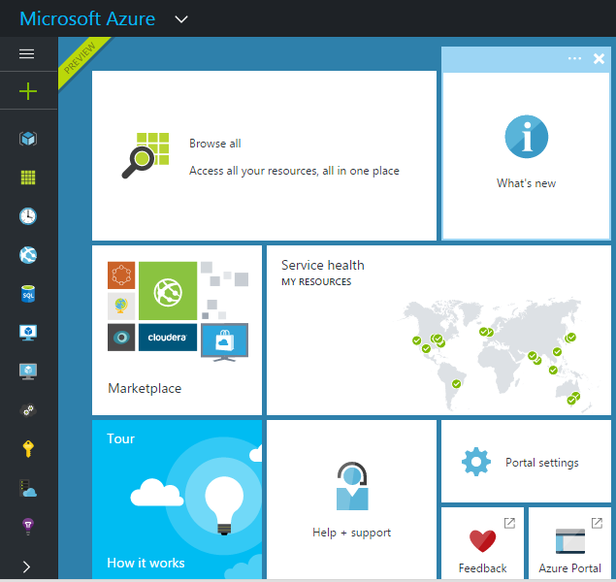Viewport: 616px width, 582px height.
Task: Click the magnifier grid Browse icon
Action: coord(146,155)
